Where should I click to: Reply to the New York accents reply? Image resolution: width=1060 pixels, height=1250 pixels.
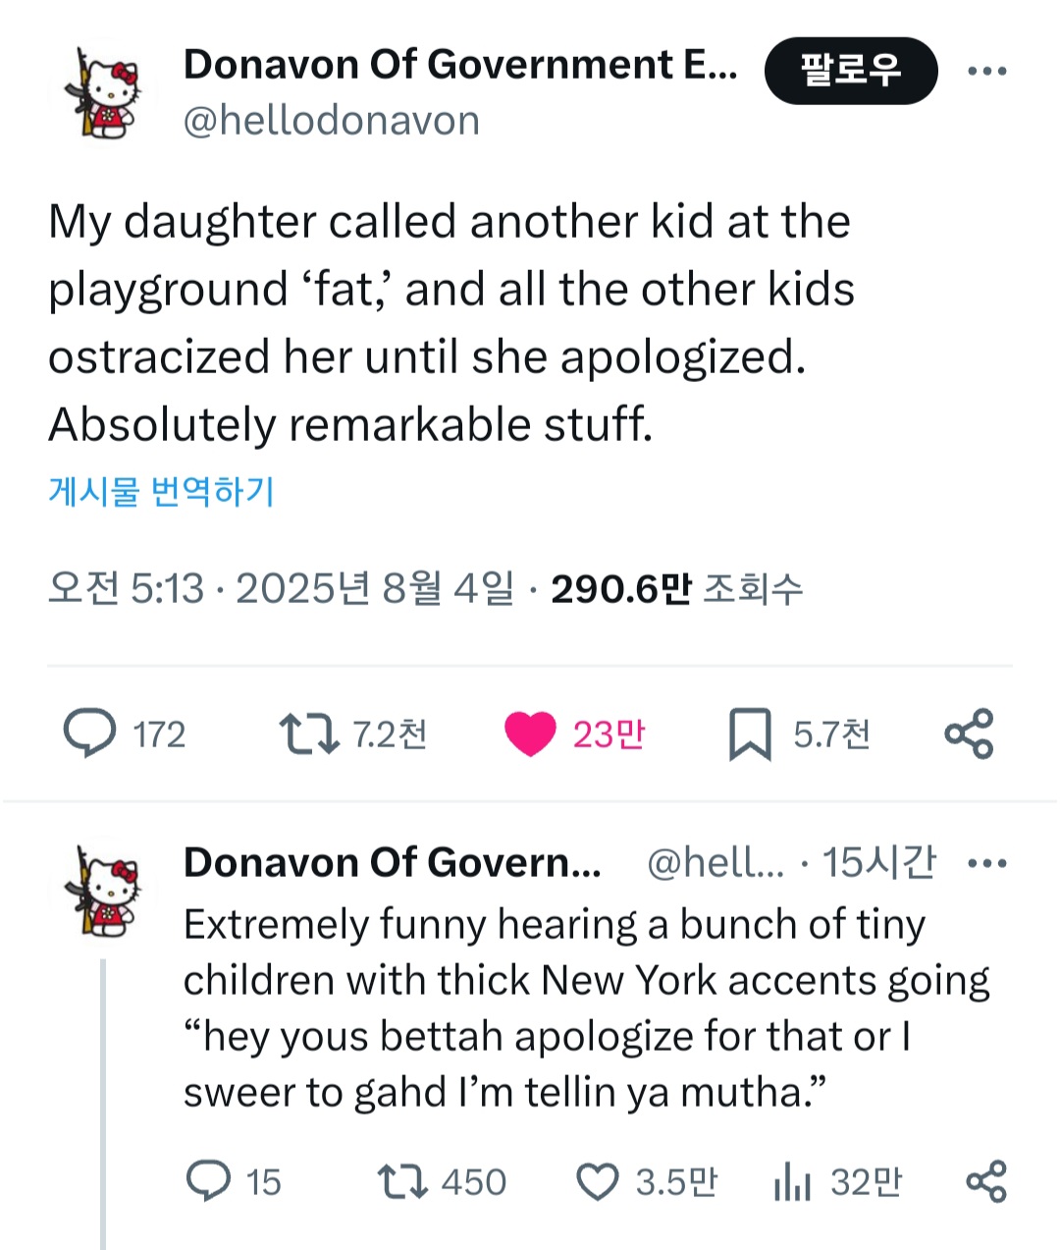[208, 1180]
